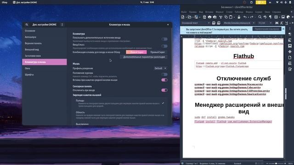The width and height of the screenshot is (294, 165).
Task: Open GNOME Tweaks three-dot menu
Action: click(x=62, y=24)
